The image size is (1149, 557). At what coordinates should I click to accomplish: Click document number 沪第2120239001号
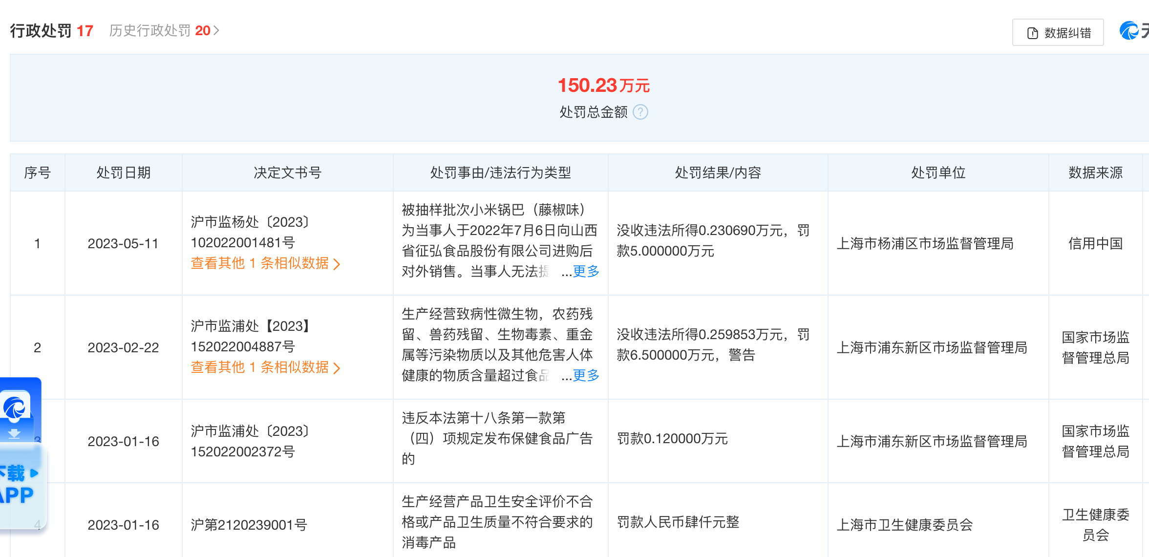249,525
